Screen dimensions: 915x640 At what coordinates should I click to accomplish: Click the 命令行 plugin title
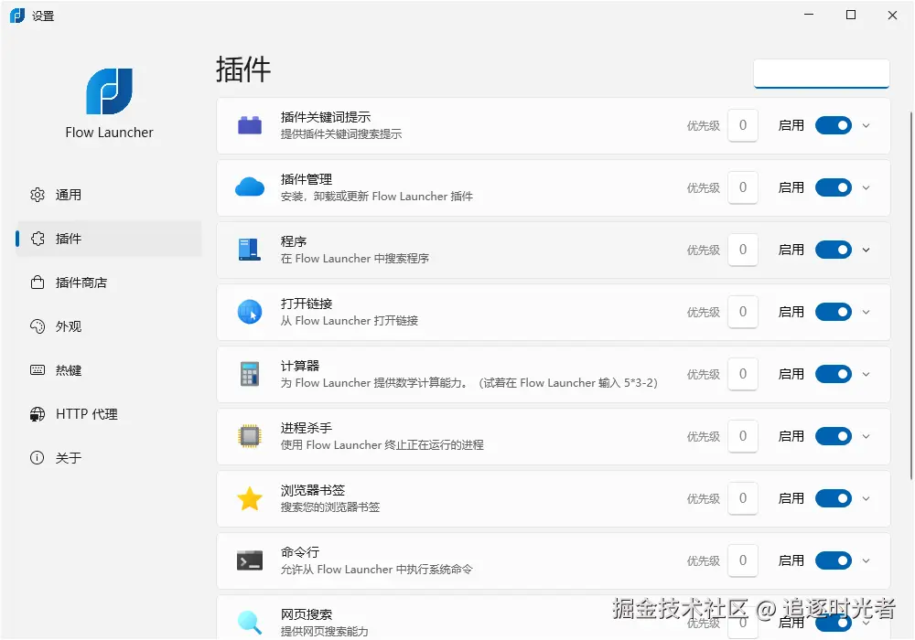pos(300,552)
